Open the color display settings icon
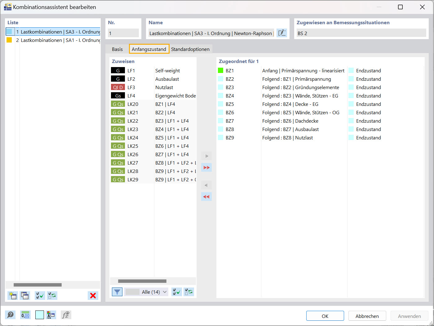434x326 pixels. (51, 315)
